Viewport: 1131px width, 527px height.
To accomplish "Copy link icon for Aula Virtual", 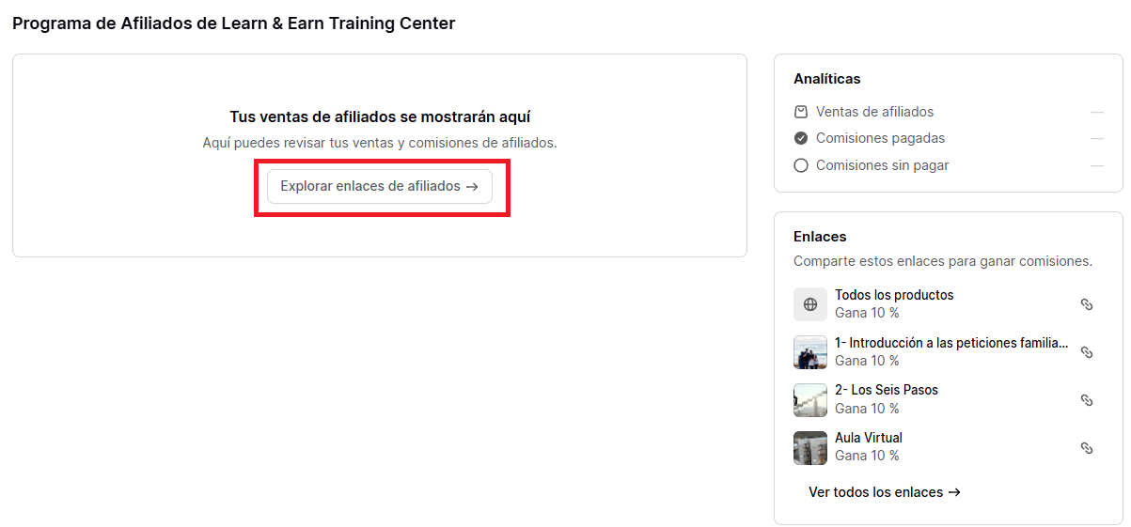I will coord(1086,448).
